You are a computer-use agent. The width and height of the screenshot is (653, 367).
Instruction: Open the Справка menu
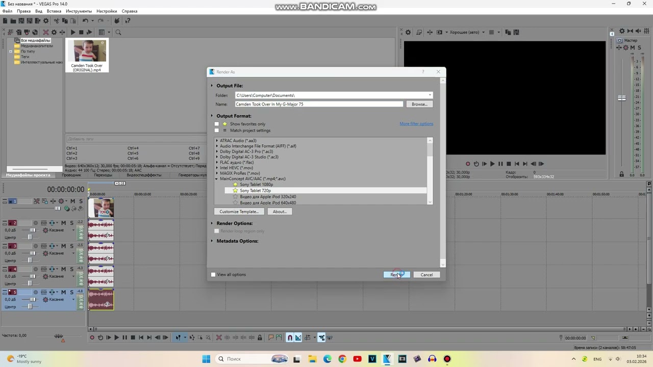click(x=130, y=11)
